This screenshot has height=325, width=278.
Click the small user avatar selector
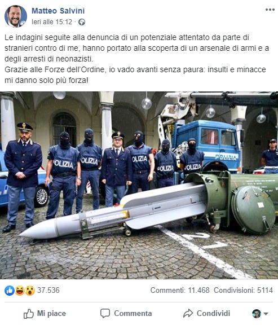(257, 314)
